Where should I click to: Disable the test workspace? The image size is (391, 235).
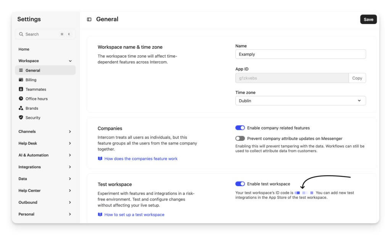coord(241,183)
